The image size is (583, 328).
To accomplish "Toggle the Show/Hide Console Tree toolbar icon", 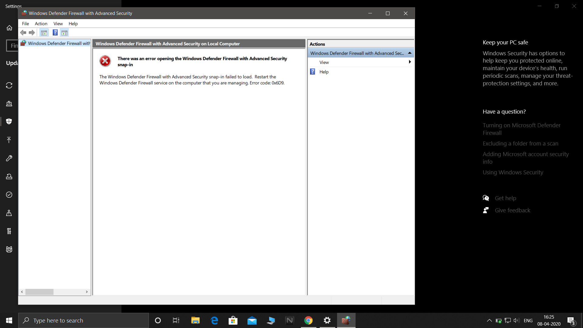I will 44,32.
